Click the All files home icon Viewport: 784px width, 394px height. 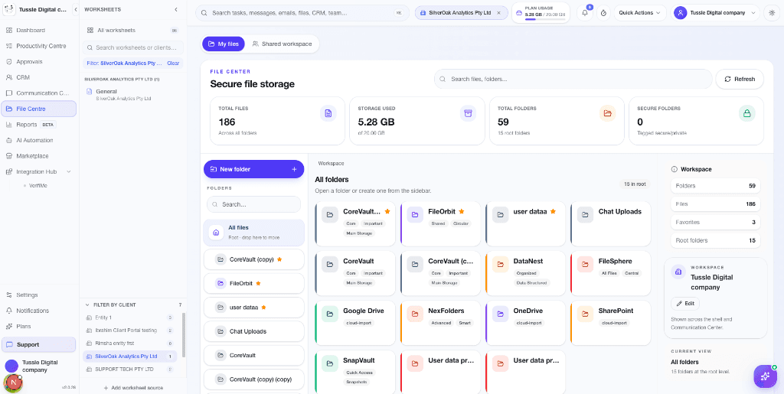216,233
